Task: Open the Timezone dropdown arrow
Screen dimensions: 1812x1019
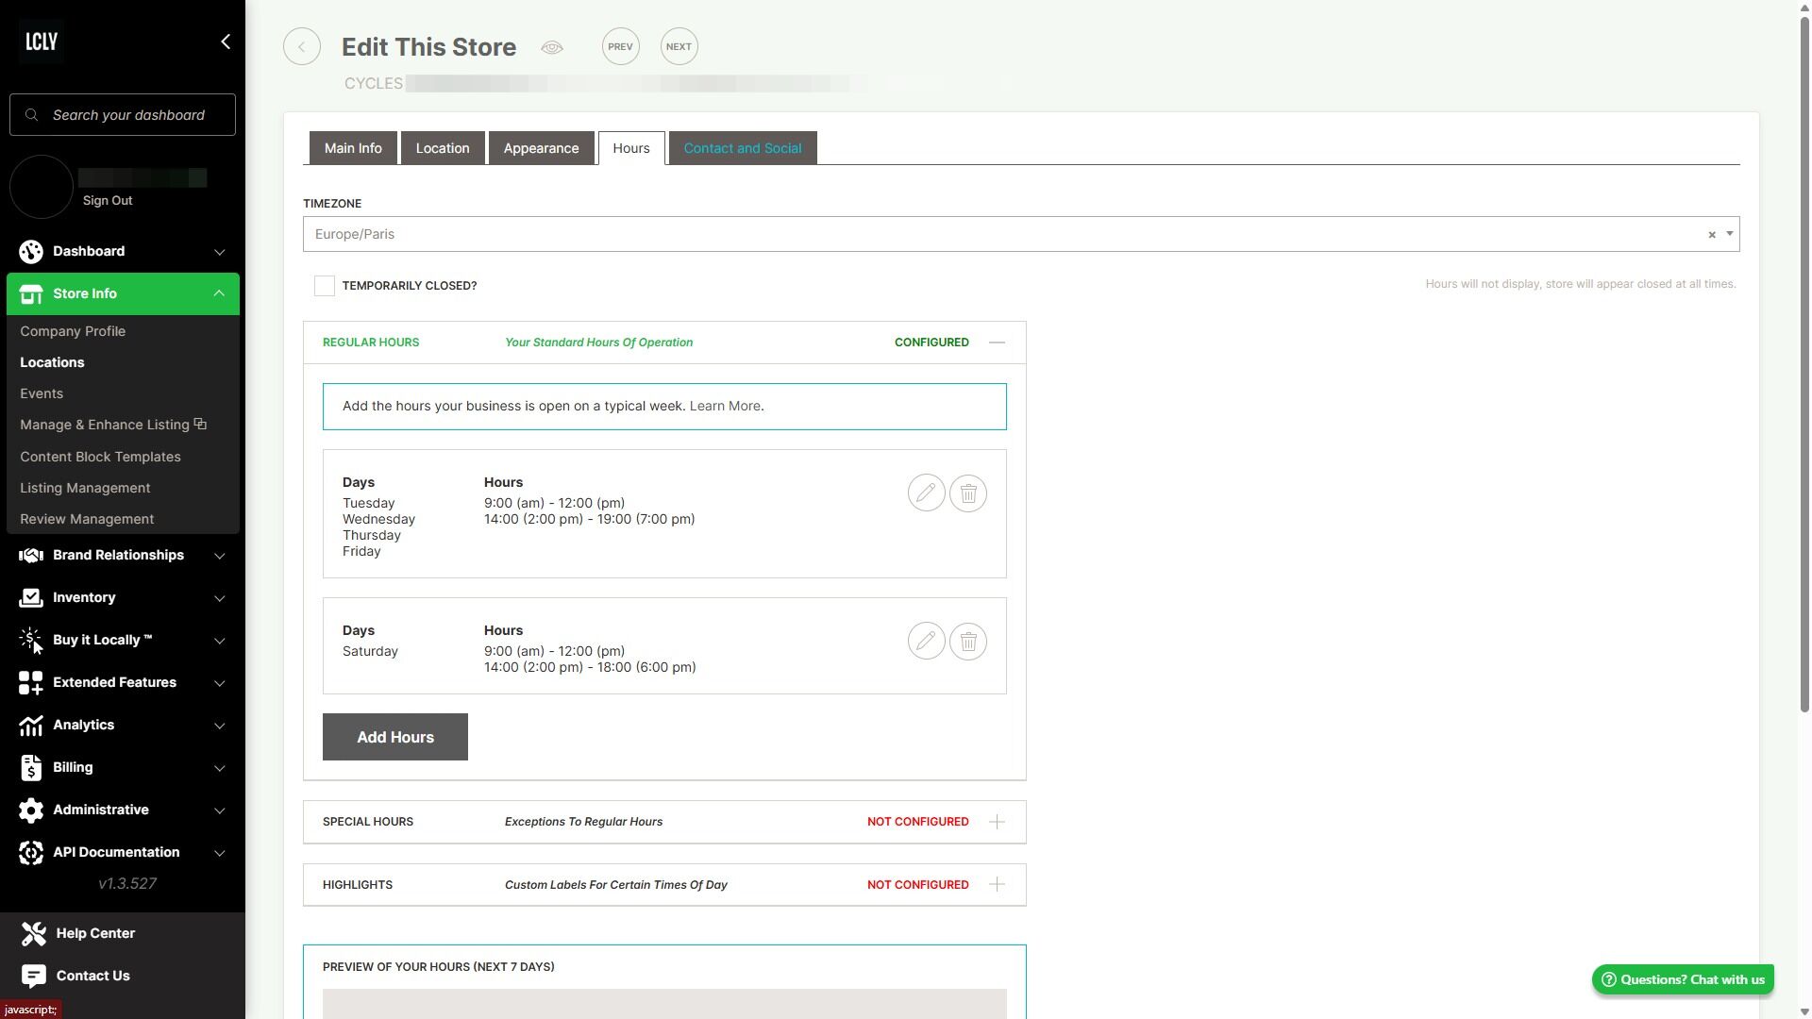Action: pyautogui.click(x=1729, y=234)
